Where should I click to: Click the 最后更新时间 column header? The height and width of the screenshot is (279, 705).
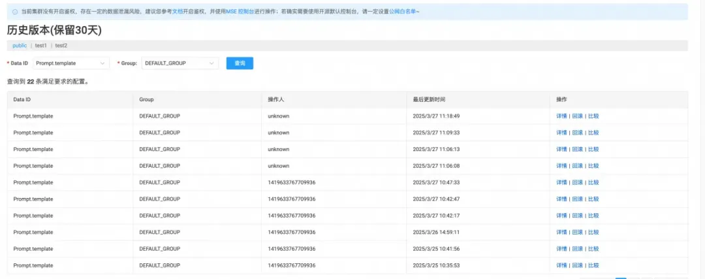(x=429, y=99)
